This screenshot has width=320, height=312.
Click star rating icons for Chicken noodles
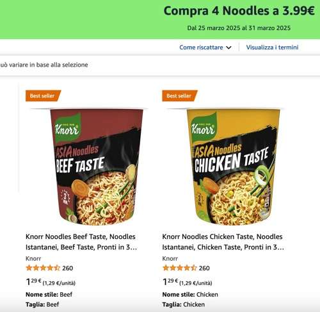click(x=179, y=268)
